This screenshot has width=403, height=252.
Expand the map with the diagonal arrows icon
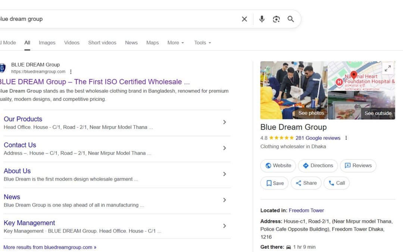tap(388, 68)
